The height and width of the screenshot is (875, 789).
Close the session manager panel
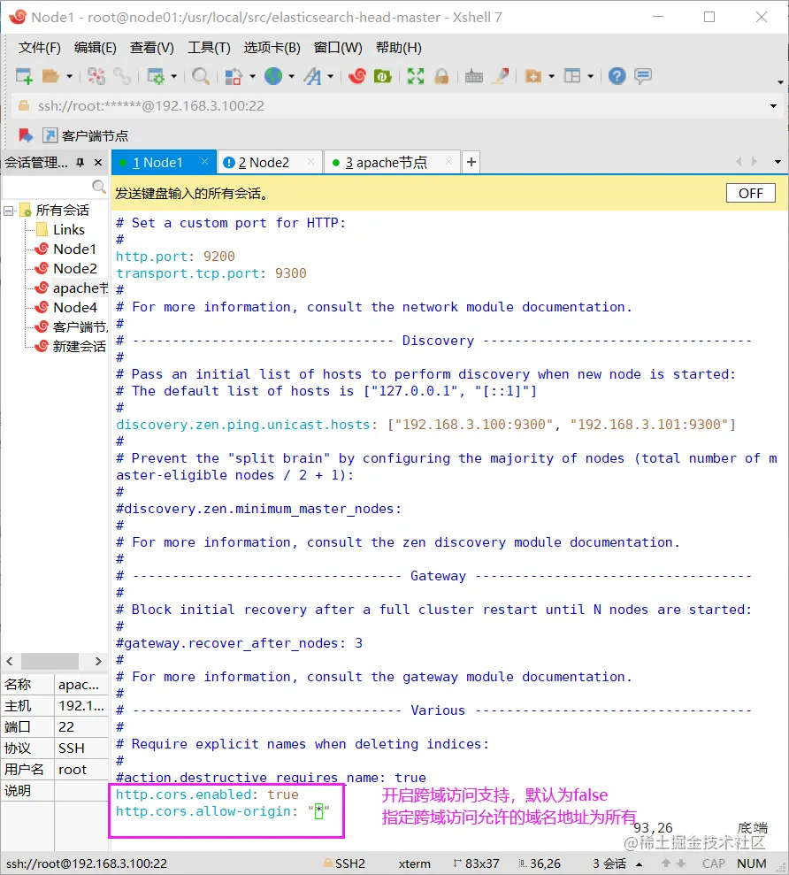98,163
